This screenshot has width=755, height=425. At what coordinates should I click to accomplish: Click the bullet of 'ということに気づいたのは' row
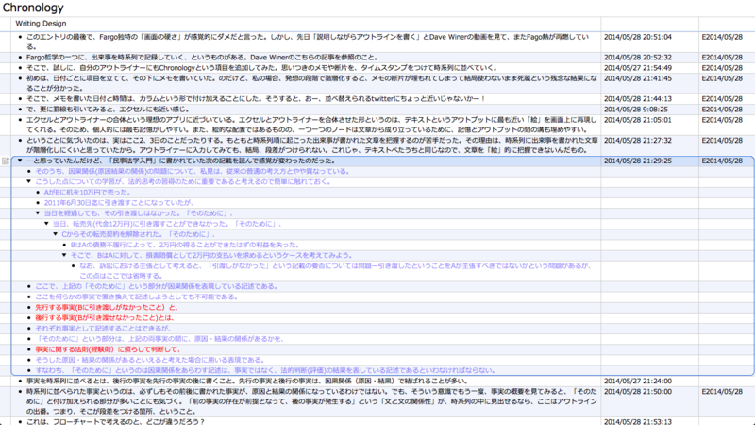click(x=20, y=140)
